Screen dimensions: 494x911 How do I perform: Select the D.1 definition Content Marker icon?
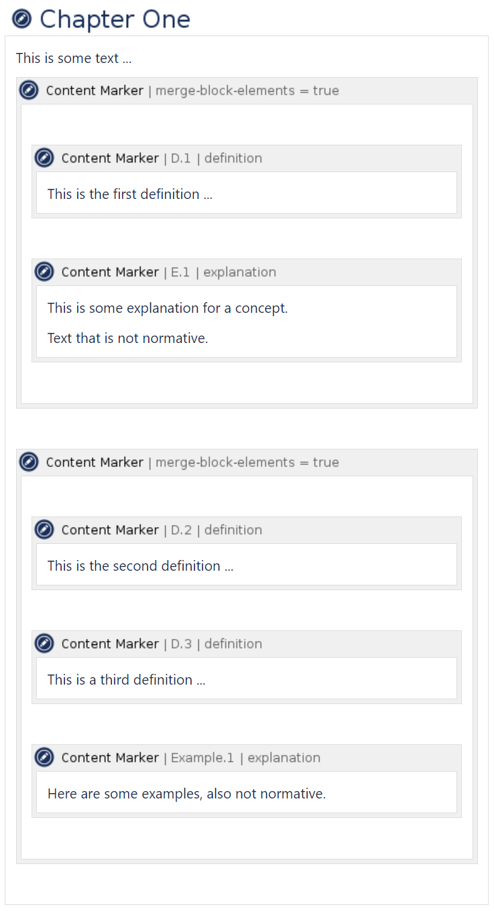(x=44, y=158)
